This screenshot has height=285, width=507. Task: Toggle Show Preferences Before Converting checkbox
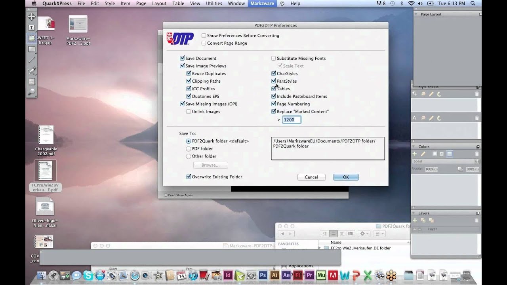tap(204, 36)
